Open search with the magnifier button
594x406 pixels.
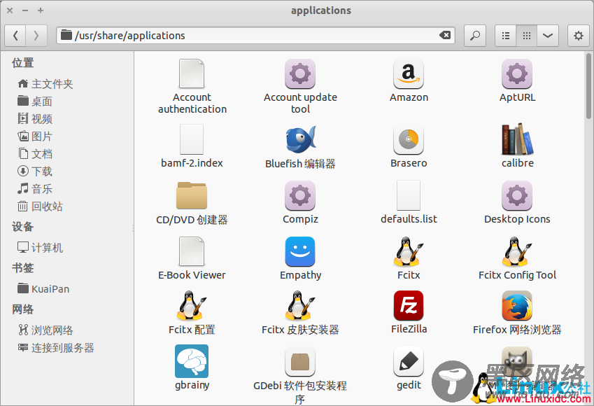click(474, 36)
